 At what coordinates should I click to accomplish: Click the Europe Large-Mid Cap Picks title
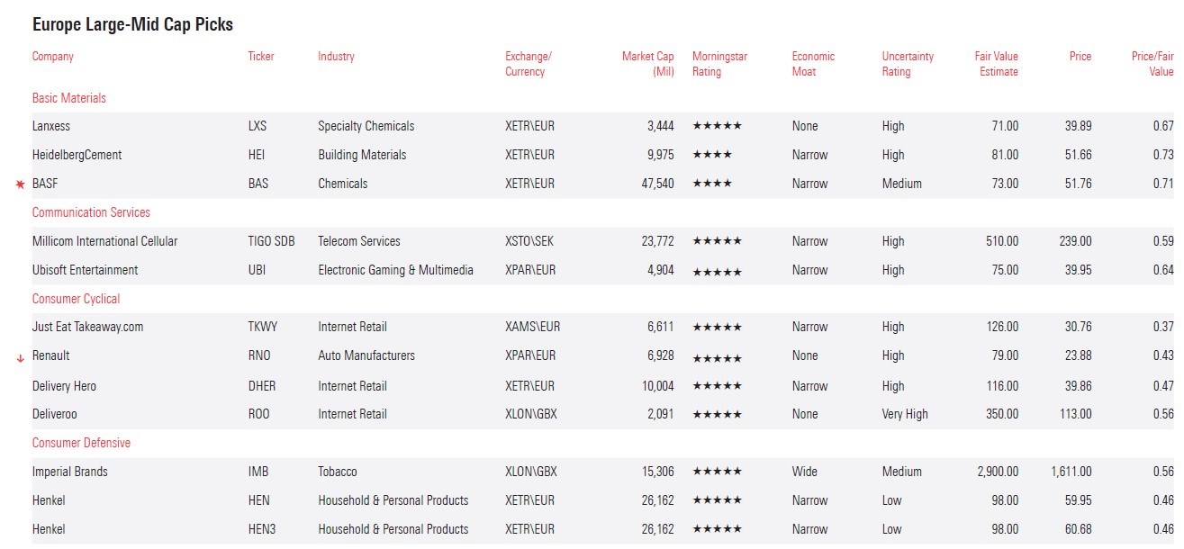pyautogui.click(x=132, y=24)
